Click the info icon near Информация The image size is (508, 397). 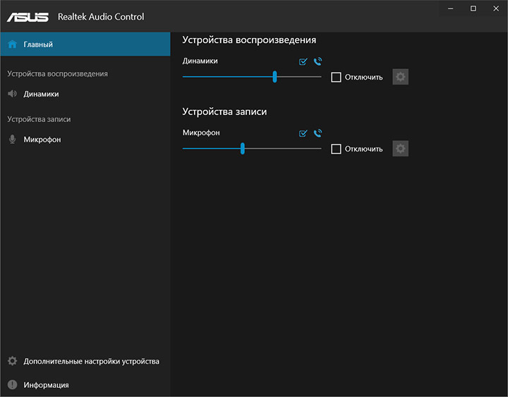pos(12,385)
